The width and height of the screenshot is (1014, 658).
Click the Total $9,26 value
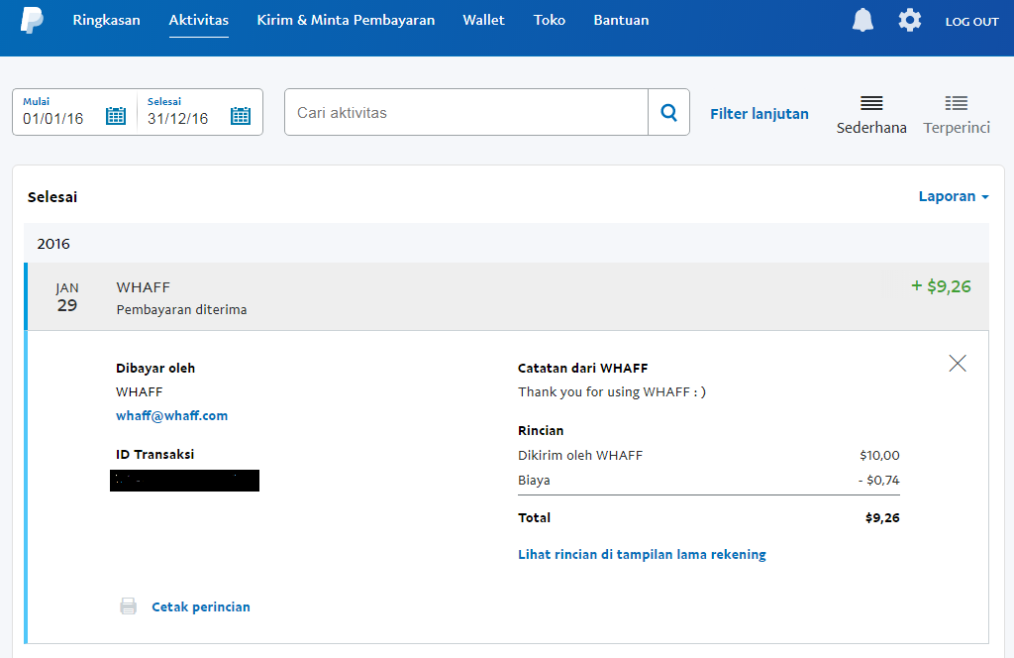point(882,517)
